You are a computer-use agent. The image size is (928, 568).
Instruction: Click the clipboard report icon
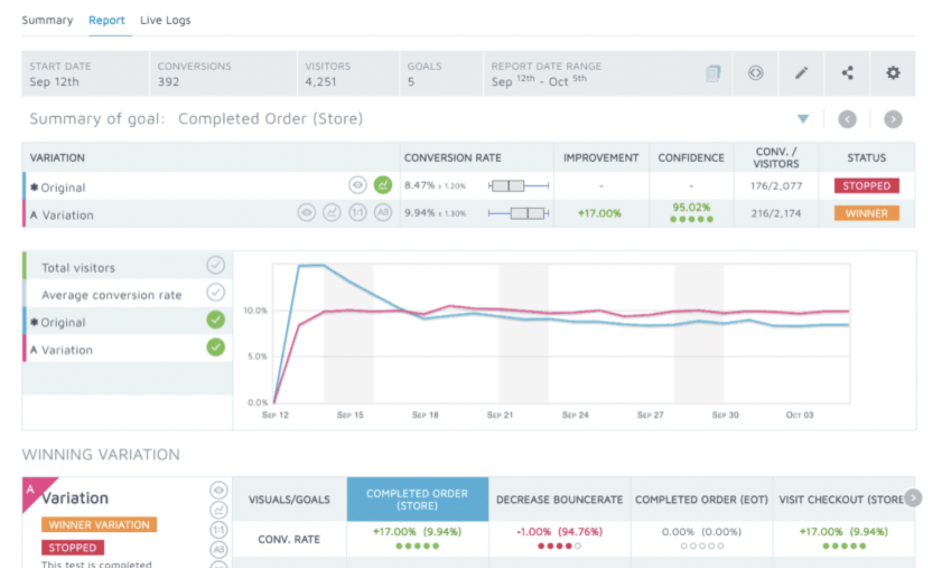tap(713, 73)
